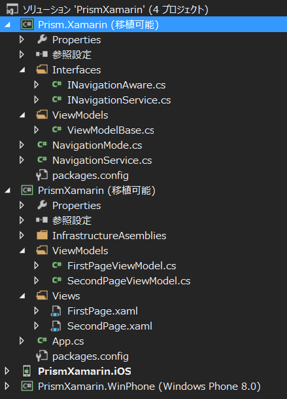Select 'NavigationService.cs' file name
287x399 pixels.
point(102,161)
